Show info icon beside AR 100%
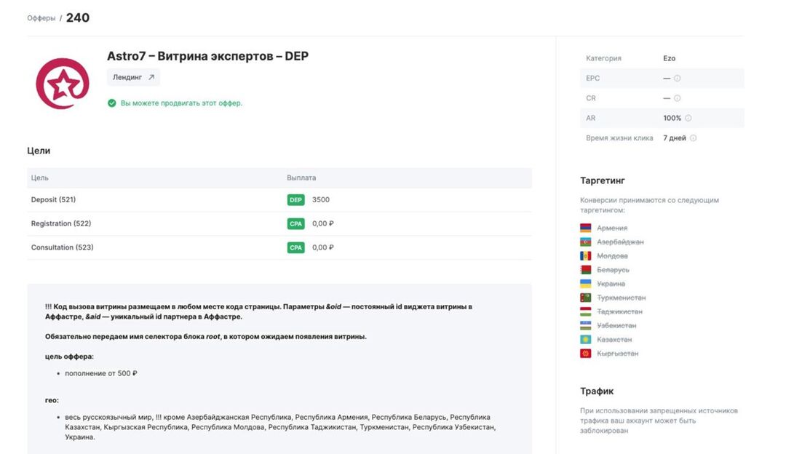This screenshot has height=454, width=786. click(688, 119)
